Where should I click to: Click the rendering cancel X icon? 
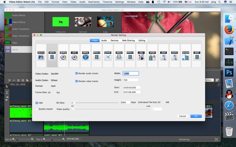pyautogui.click(x=216, y=139)
